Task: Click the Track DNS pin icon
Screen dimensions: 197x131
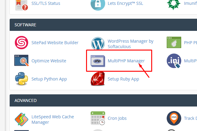Action: pyautogui.click(x=174, y=118)
